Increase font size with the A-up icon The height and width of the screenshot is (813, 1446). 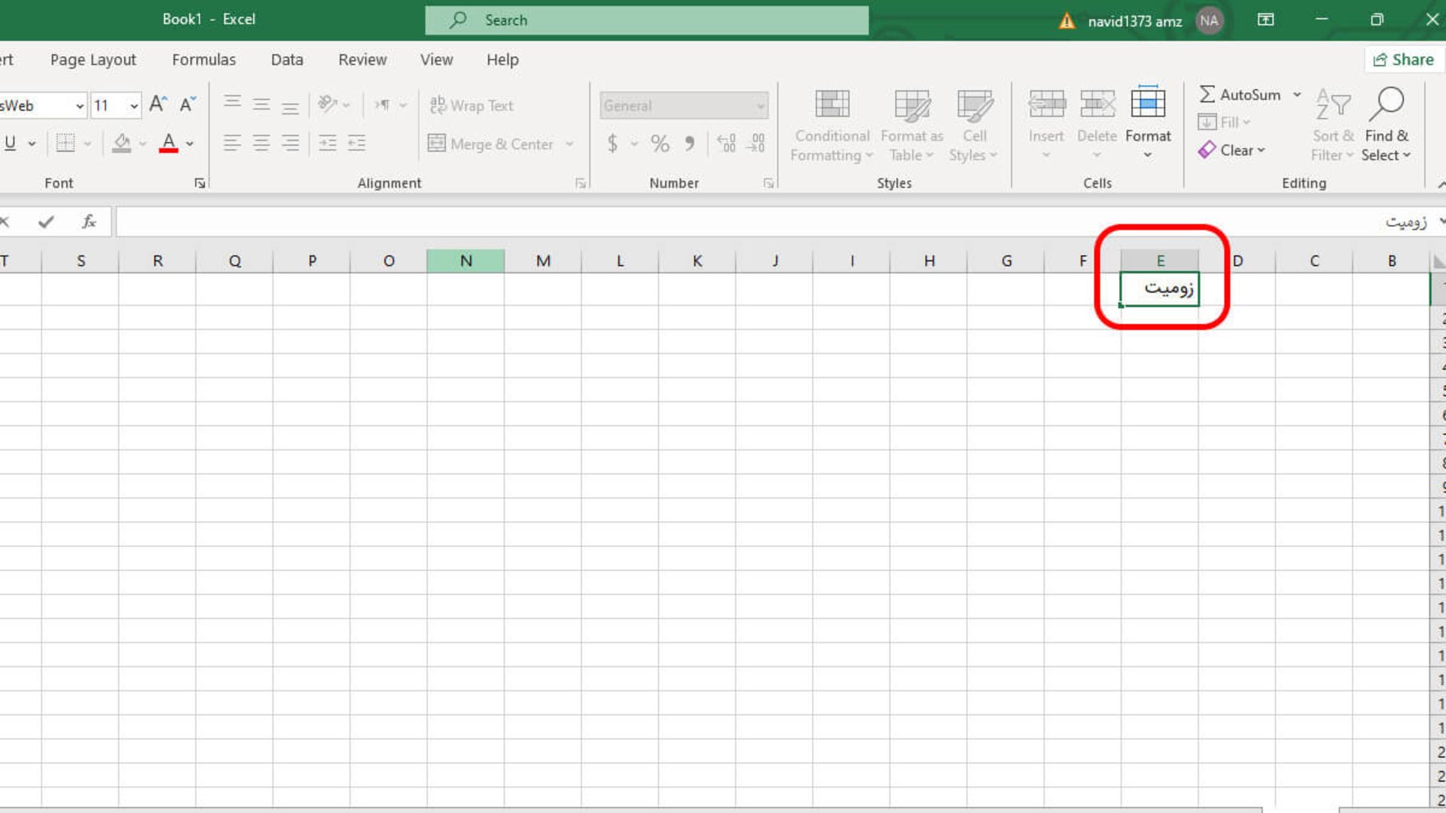tap(157, 105)
